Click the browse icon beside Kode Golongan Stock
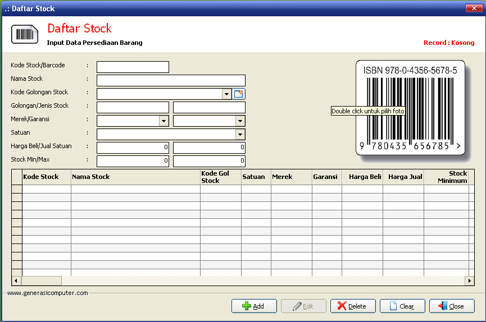Image resolution: width=486 pixels, height=322 pixels. tap(239, 94)
